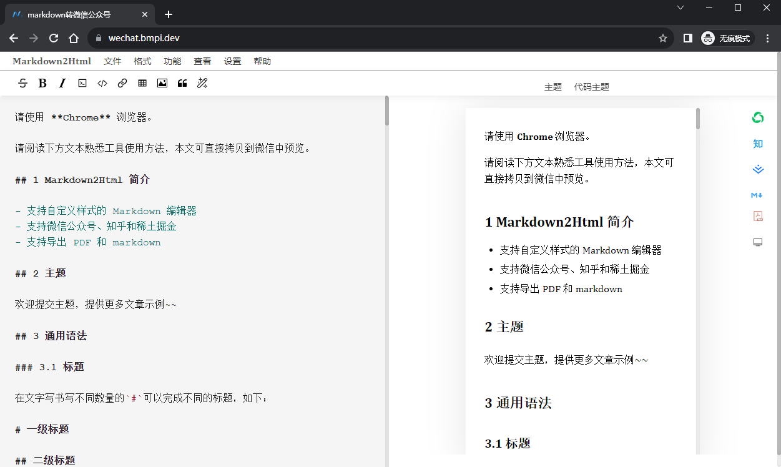Click editor line '## 3 通用语法'
The image size is (781, 467).
pyautogui.click(x=51, y=336)
